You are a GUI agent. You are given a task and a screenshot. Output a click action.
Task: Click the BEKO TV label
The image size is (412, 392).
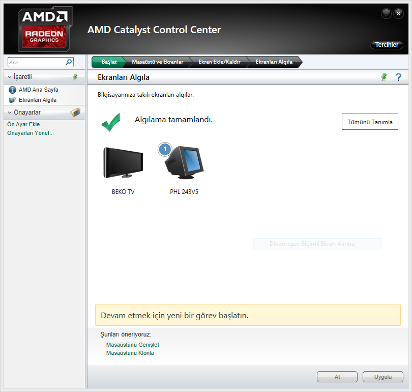123,192
